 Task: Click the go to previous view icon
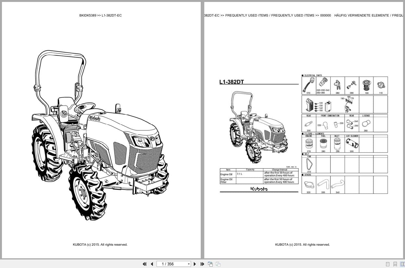[x=210, y=264]
